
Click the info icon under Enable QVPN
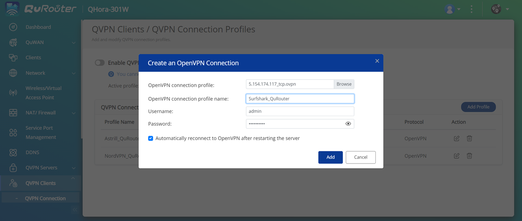point(111,74)
